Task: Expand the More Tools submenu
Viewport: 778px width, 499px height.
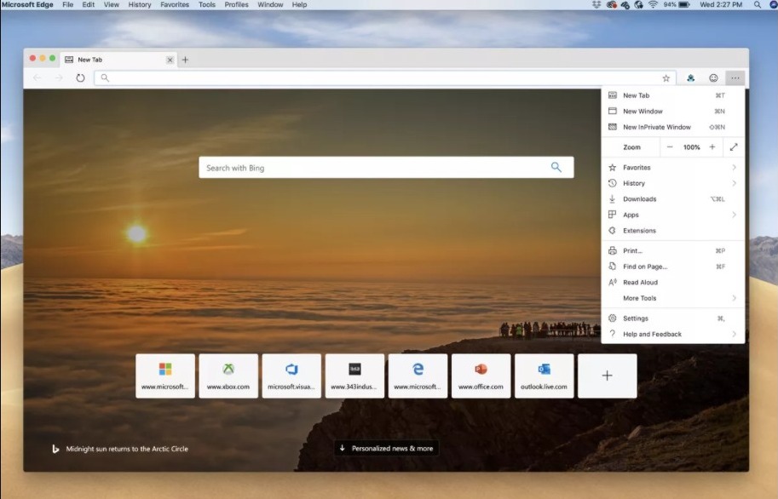Action: click(x=671, y=298)
